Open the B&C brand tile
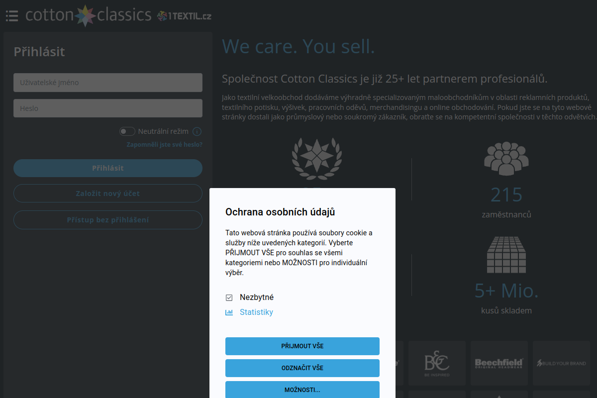597x398 pixels. click(x=437, y=363)
